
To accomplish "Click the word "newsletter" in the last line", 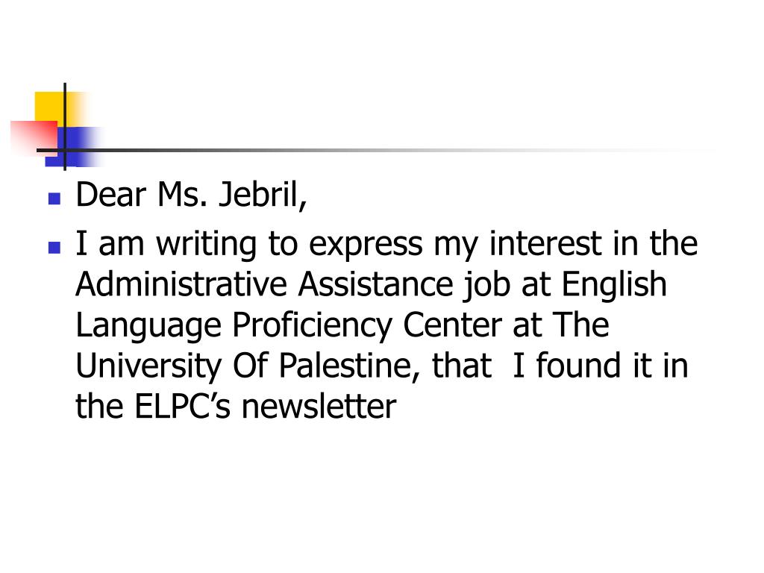I will coord(319,407).
